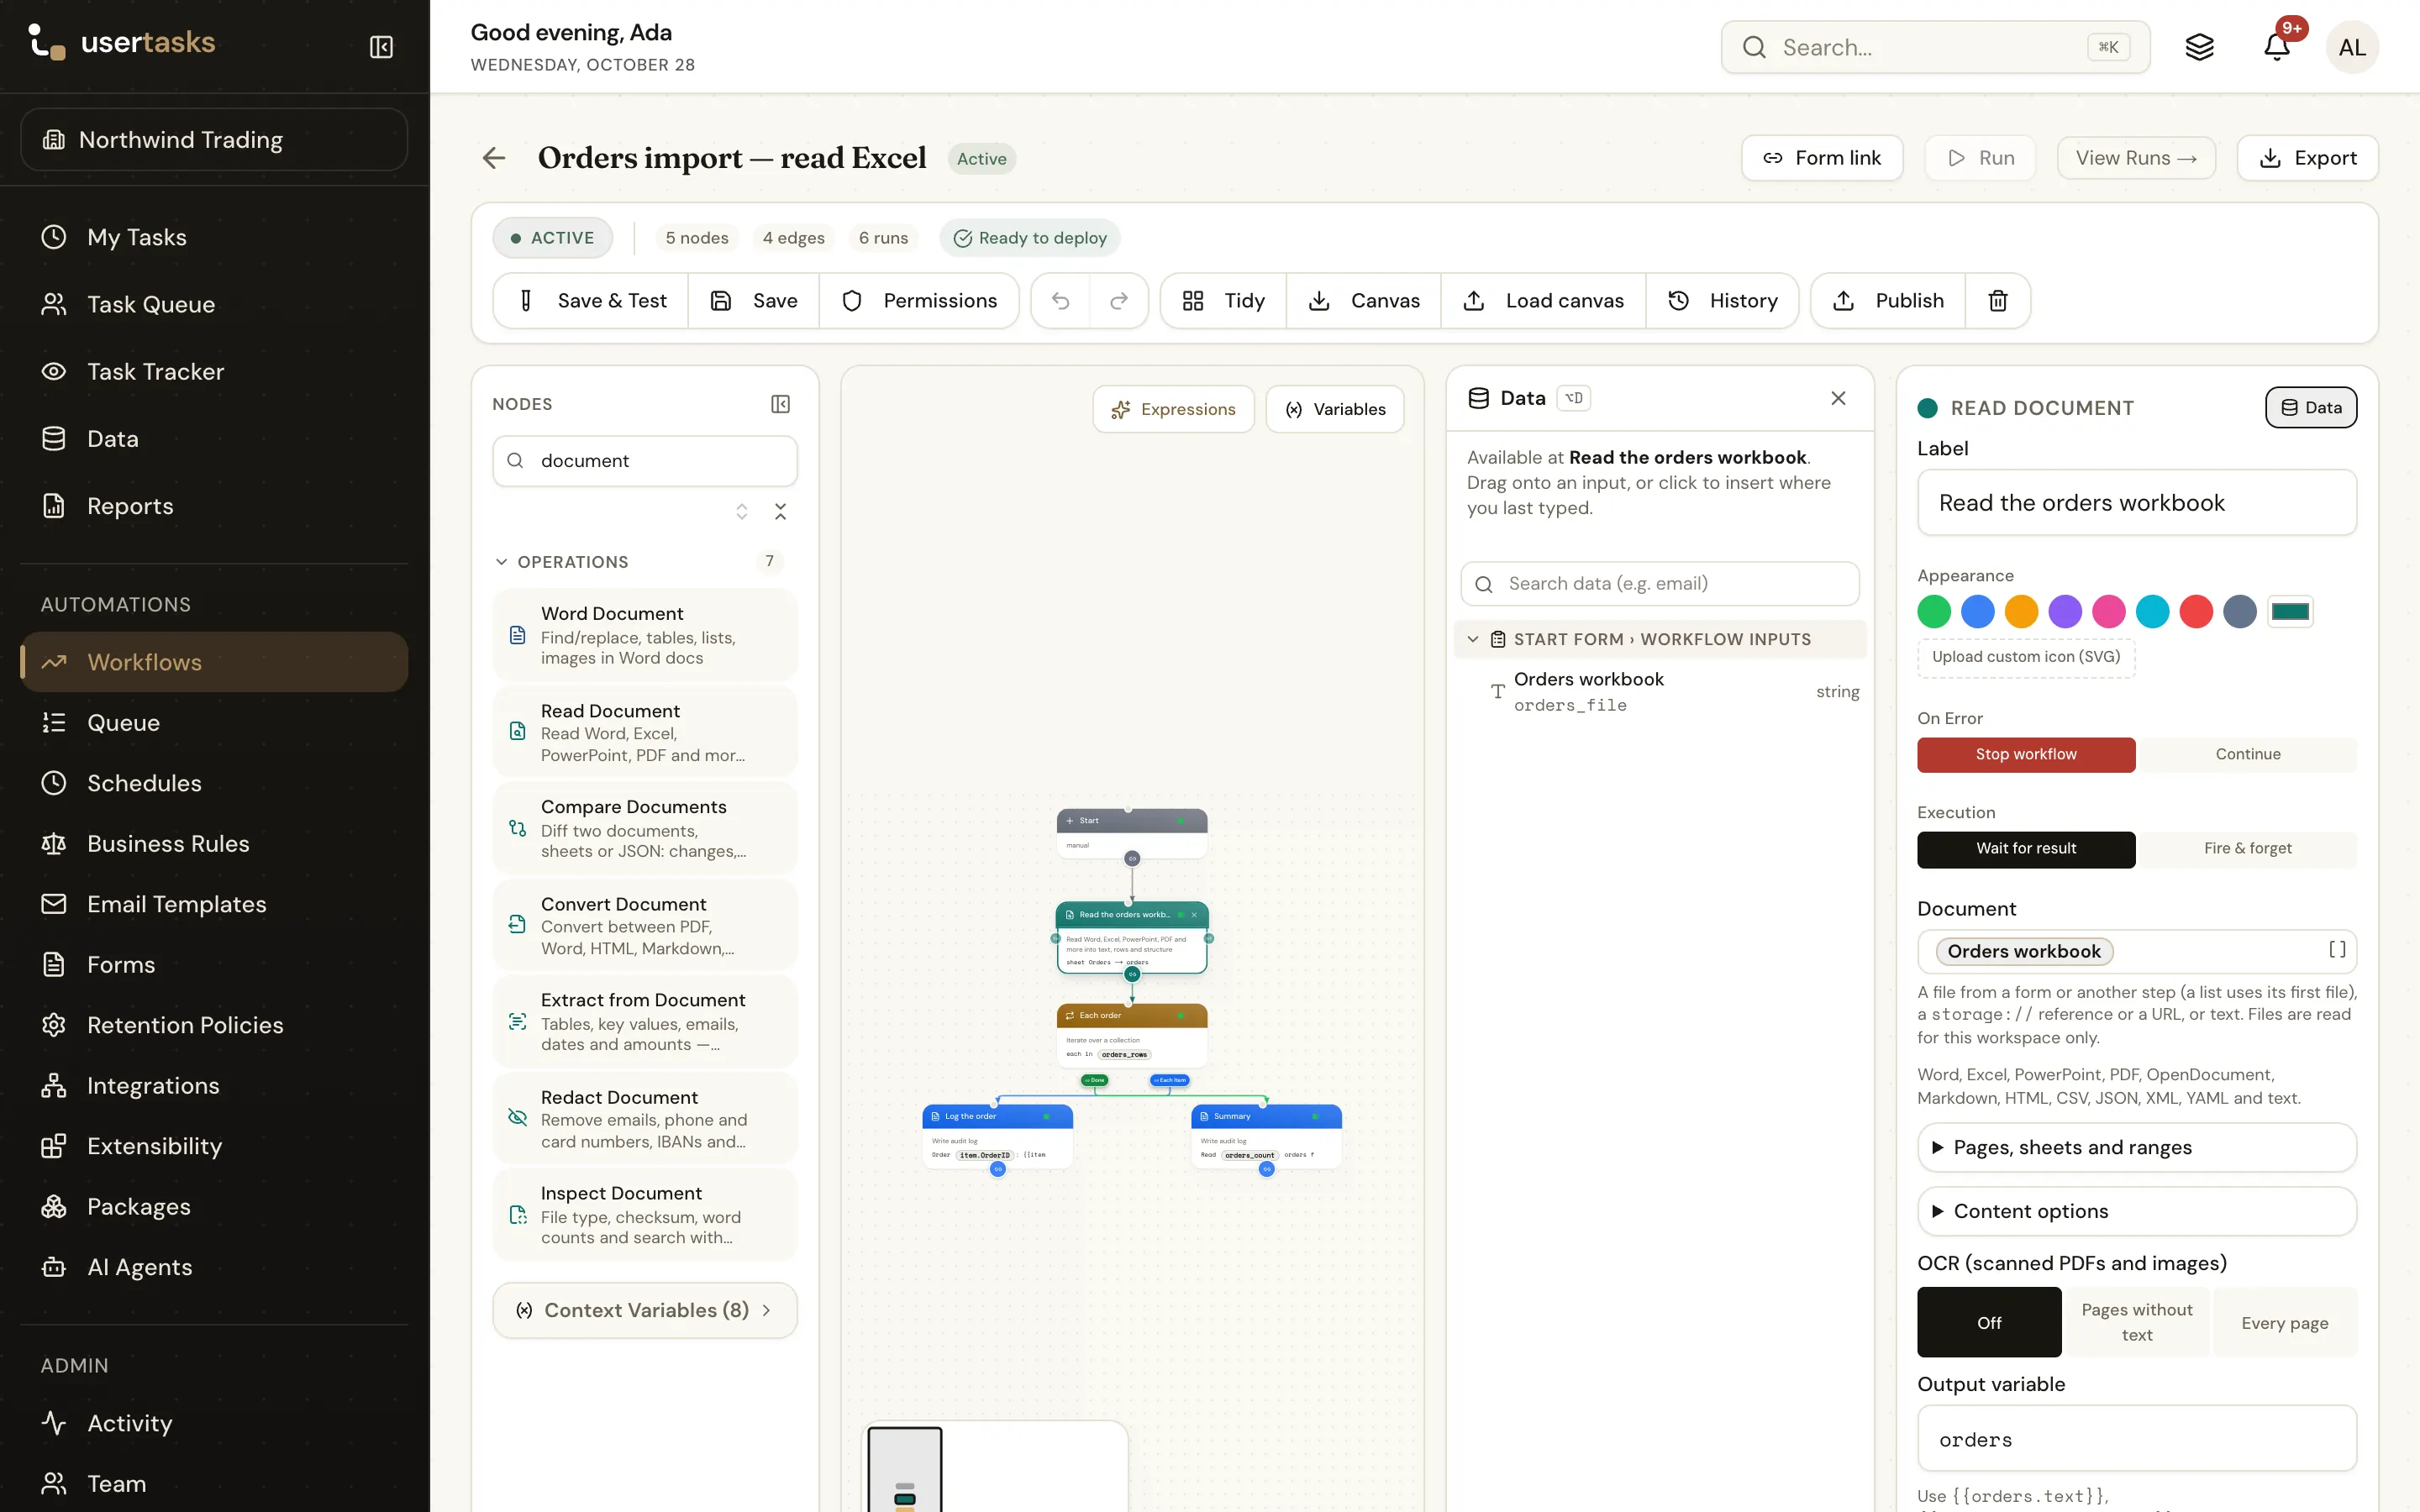Add the Word Document node
The height and width of the screenshot is (1512, 2420).
(645, 635)
